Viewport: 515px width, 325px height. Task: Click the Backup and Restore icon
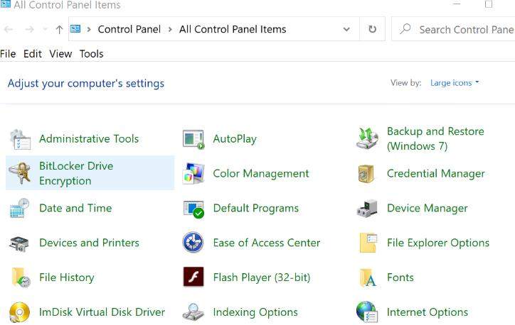coord(367,139)
